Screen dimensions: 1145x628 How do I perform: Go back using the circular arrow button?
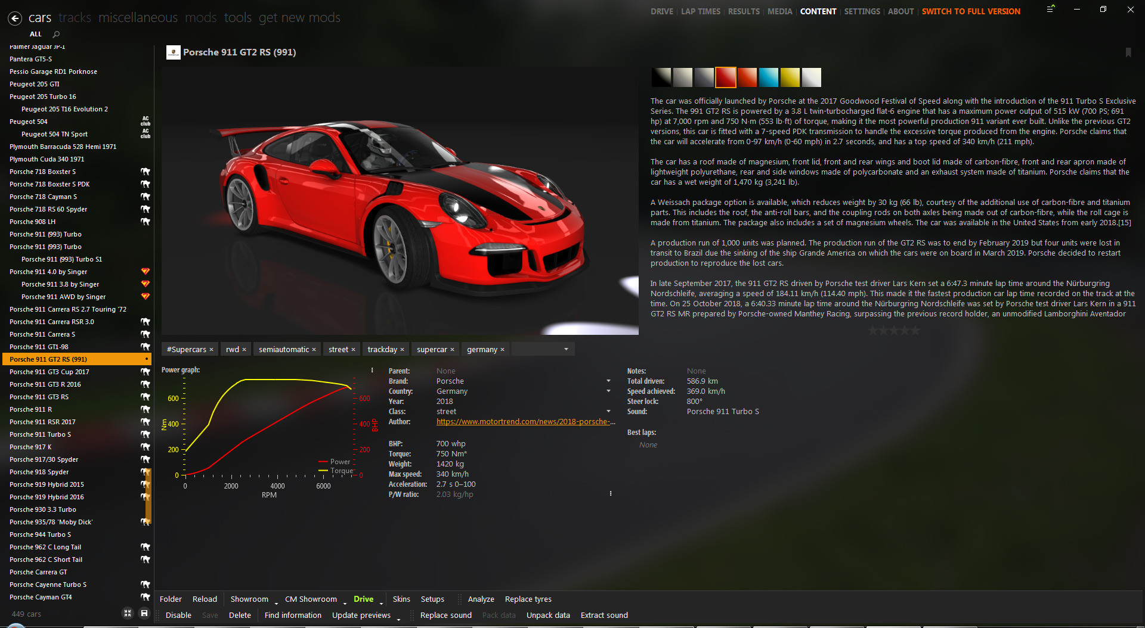[15, 18]
